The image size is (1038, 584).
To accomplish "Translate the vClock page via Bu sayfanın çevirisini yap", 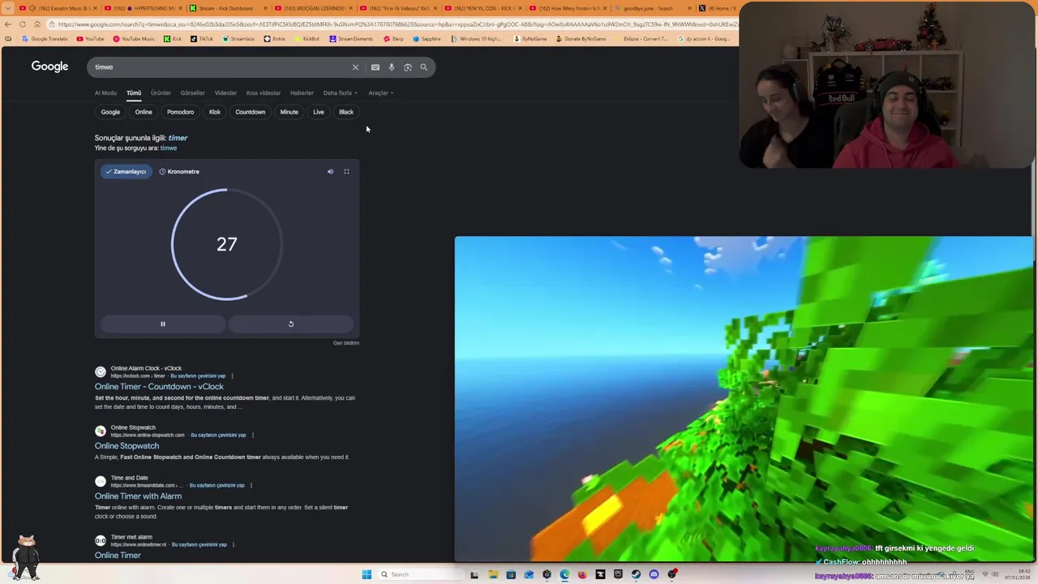I will pos(198,376).
